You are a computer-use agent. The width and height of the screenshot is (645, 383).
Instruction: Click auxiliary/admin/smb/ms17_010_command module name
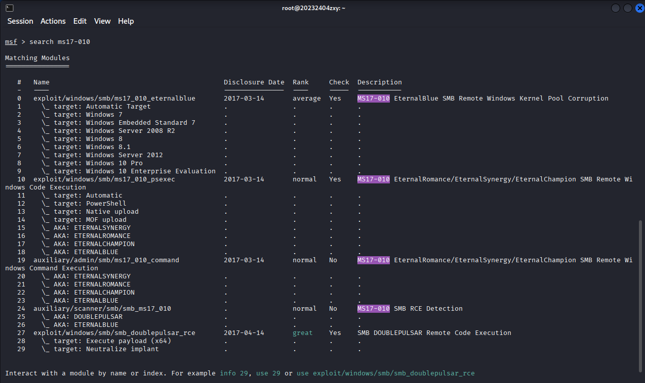click(x=106, y=260)
